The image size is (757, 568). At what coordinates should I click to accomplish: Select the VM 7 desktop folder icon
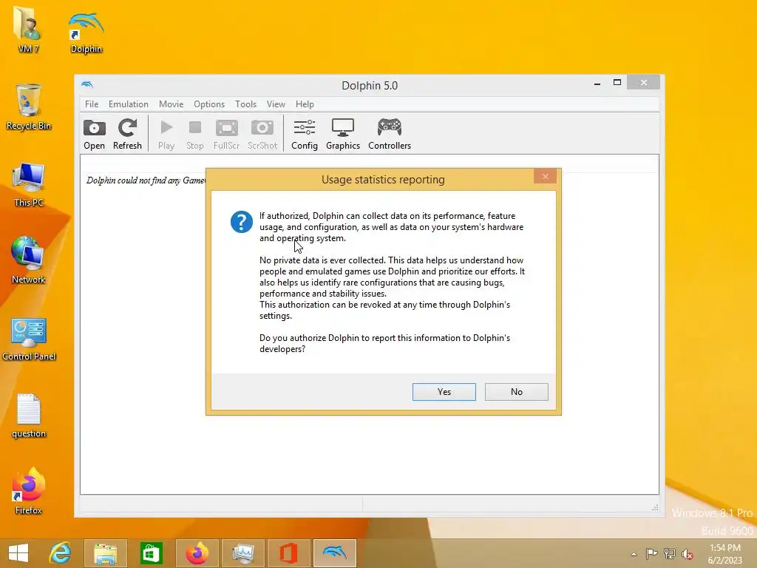[28, 30]
